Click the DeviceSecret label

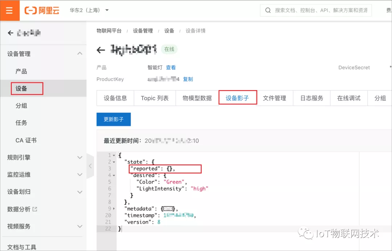click(354, 68)
